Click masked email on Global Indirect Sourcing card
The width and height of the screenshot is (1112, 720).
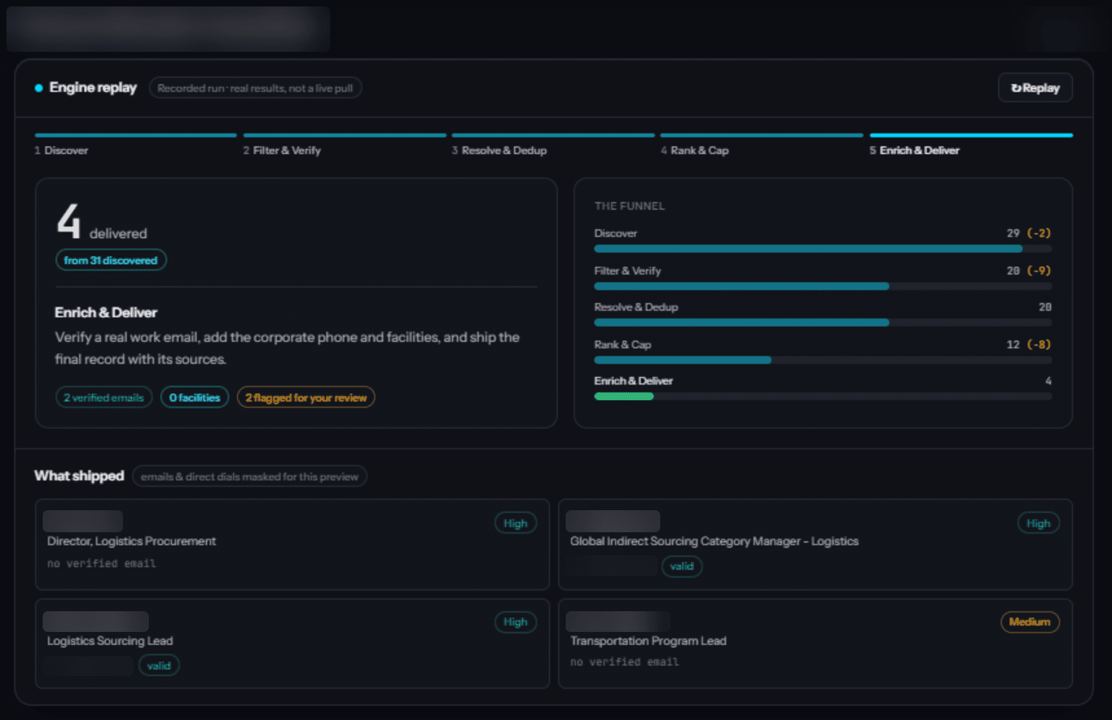612,566
